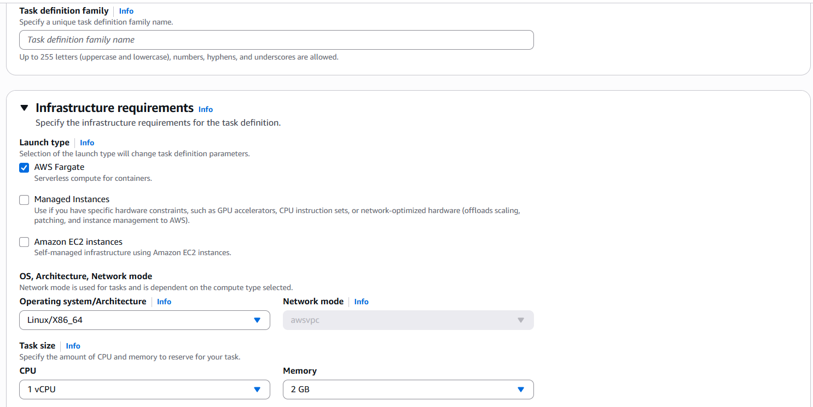Click the CPU dropdown chevron icon
Screen dimensions: 813x407
257,390
